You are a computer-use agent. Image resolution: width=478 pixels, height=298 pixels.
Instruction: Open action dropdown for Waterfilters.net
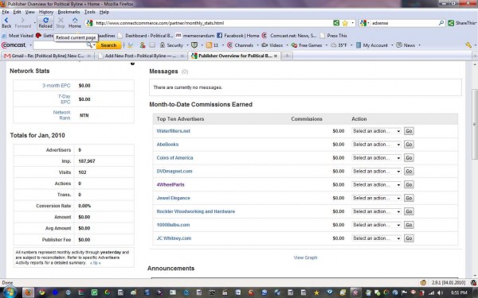tap(377, 131)
